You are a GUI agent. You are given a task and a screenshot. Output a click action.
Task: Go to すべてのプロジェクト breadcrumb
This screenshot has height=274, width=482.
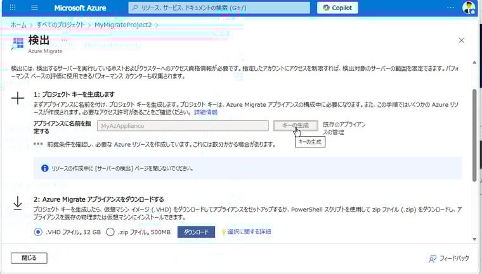pos(60,25)
